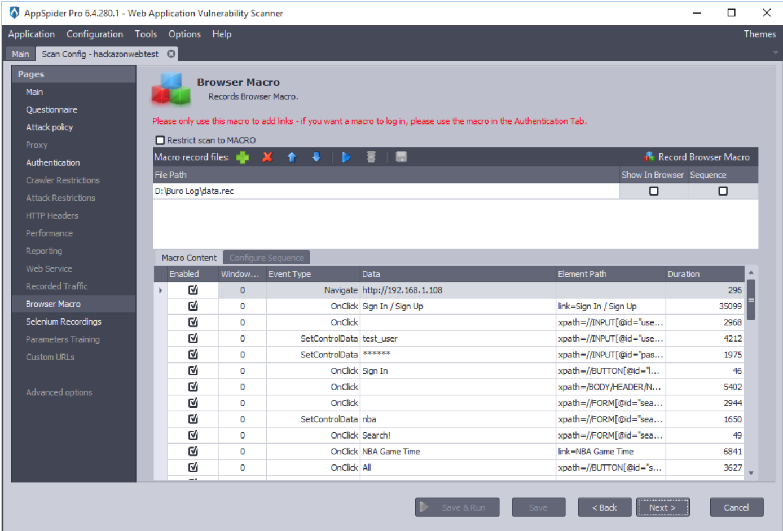This screenshot has width=783, height=531.
Task: Select the D:\Buro Log\data.rec file row
Action: [x=386, y=191]
